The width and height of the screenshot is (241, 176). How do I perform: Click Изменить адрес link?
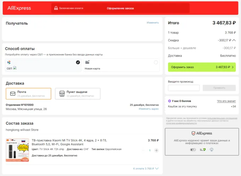[x=148, y=109]
